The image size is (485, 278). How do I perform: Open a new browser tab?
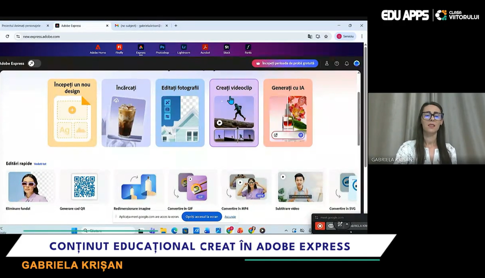click(176, 26)
